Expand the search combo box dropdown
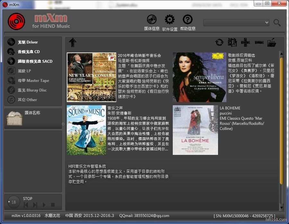289x224 pixels. point(266,22)
